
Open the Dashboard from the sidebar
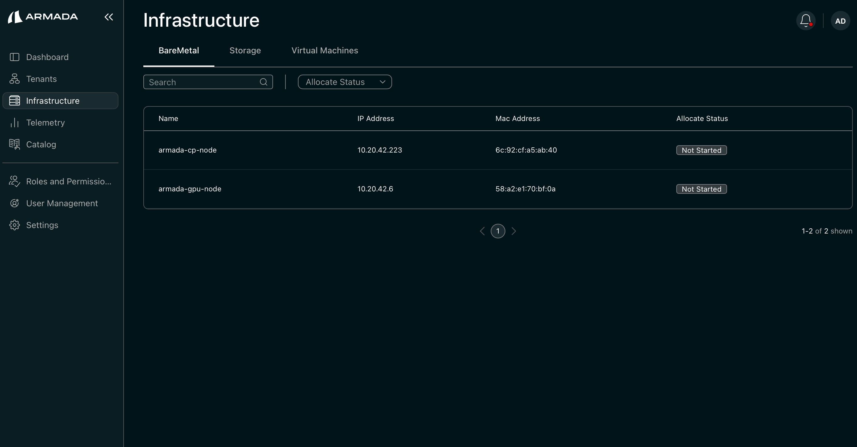pos(47,57)
